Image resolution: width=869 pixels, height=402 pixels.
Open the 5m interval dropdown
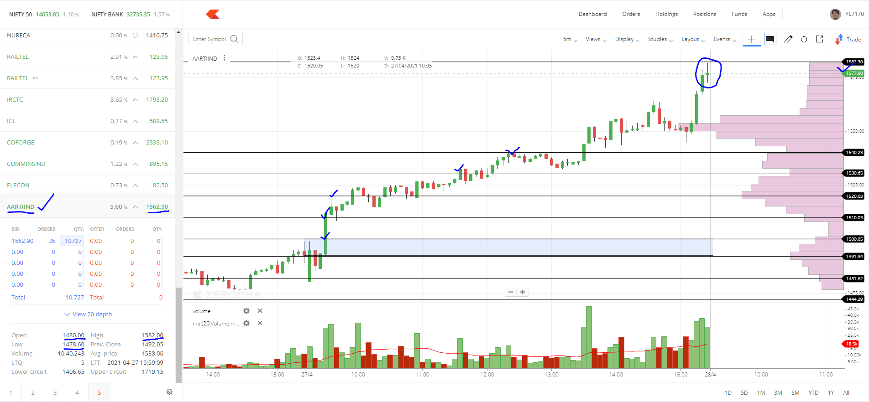570,39
